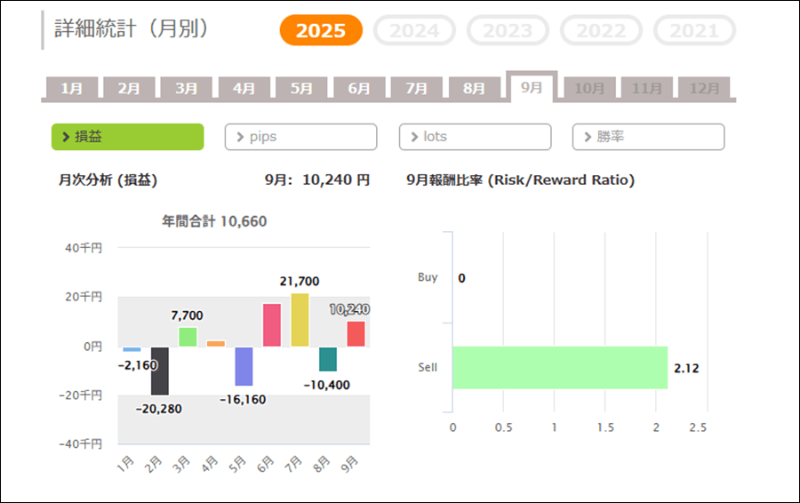Screen dimensions: 800x503
Task: Select the green 損益 metric toggle
Action: 127,137
